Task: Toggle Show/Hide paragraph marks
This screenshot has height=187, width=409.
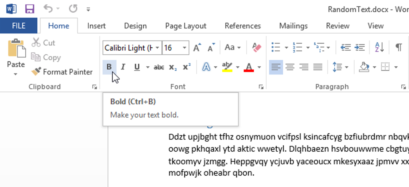Action: tap(399, 48)
